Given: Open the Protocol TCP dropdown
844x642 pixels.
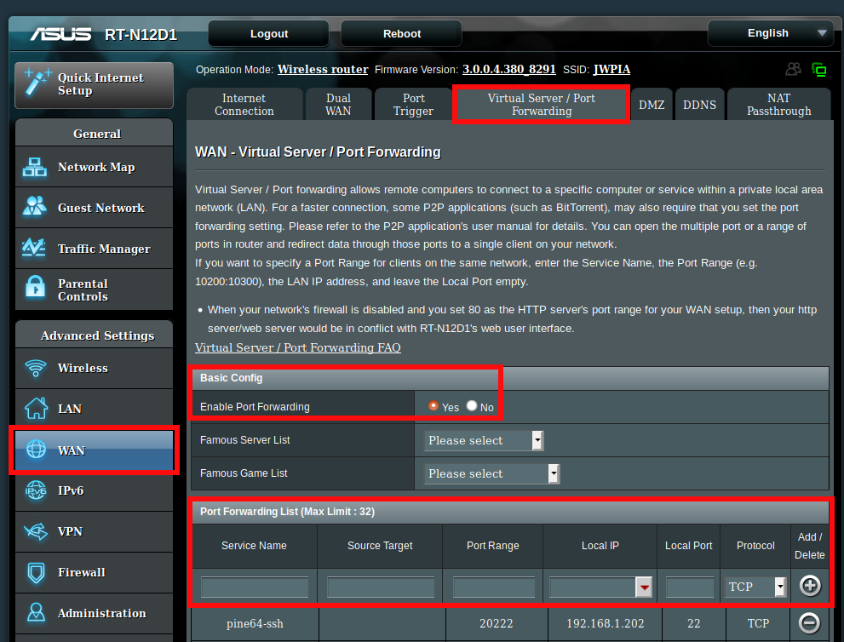Looking at the screenshot, I should (x=755, y=587).
